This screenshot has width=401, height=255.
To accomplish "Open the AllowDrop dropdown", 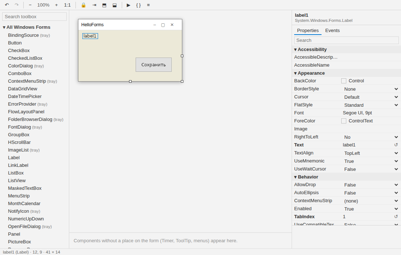I will (371, 185).
